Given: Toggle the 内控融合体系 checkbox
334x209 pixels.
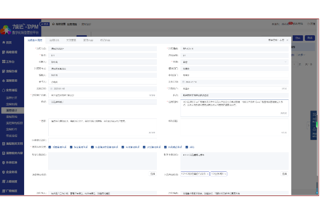Looking at the screenshot, I should point(165,147).
